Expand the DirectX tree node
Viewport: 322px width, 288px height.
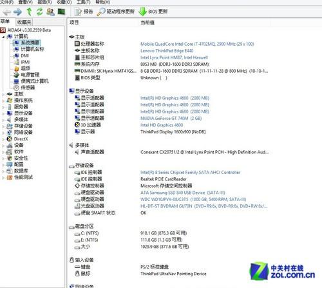tap(3, 139)
